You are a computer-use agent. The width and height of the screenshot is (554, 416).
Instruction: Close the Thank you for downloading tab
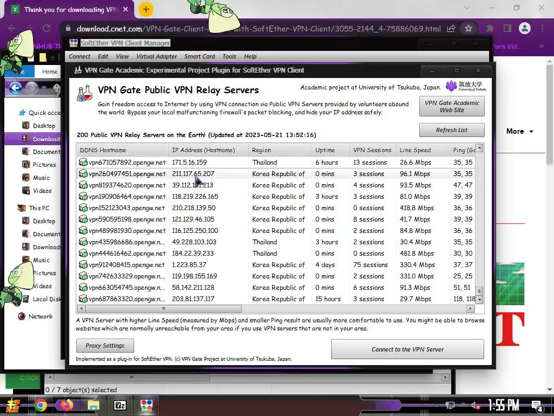pyautogui.click(x=126, y=10)
